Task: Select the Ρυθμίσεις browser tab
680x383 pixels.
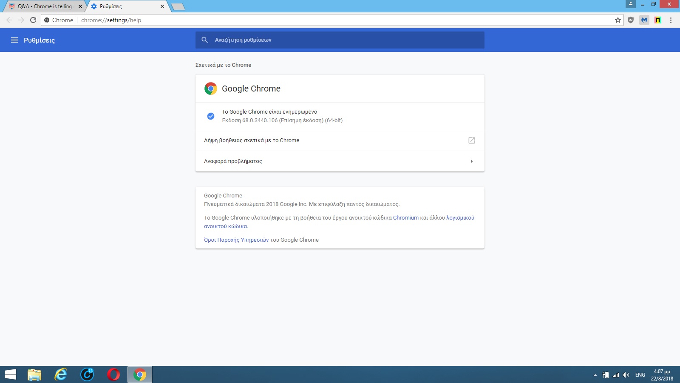Action: click(127, 6)
